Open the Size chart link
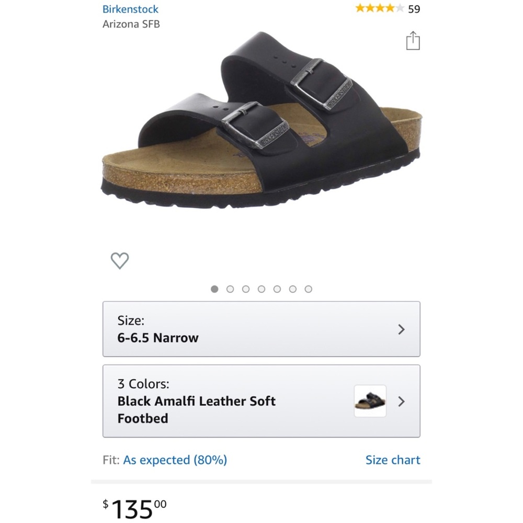This screenshot has height=523, width=523. coord(393,460)
